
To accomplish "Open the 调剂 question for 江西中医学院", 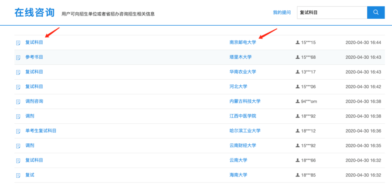I will pos(30,116).
